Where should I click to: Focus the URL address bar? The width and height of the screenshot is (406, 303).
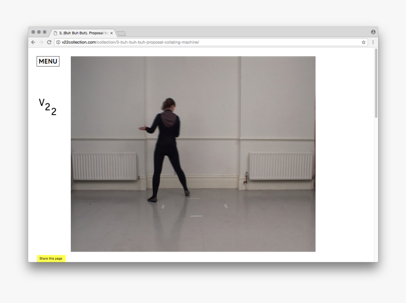[x=208, y=42]
